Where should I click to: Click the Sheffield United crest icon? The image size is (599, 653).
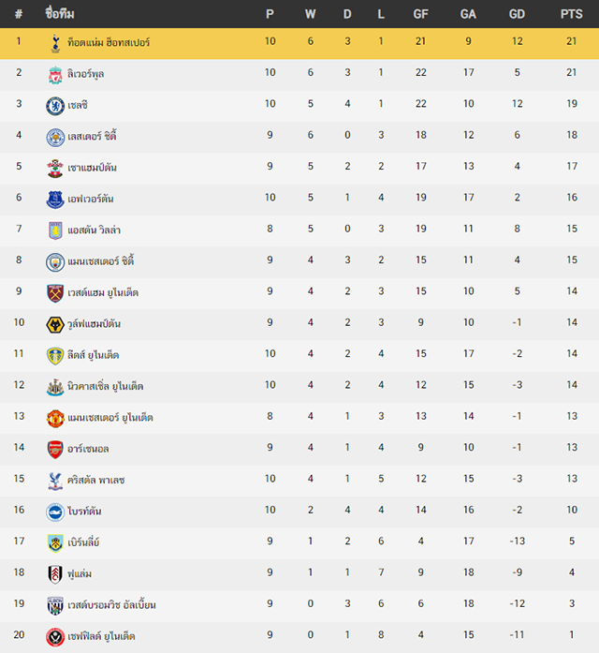[x=55, y=637]
